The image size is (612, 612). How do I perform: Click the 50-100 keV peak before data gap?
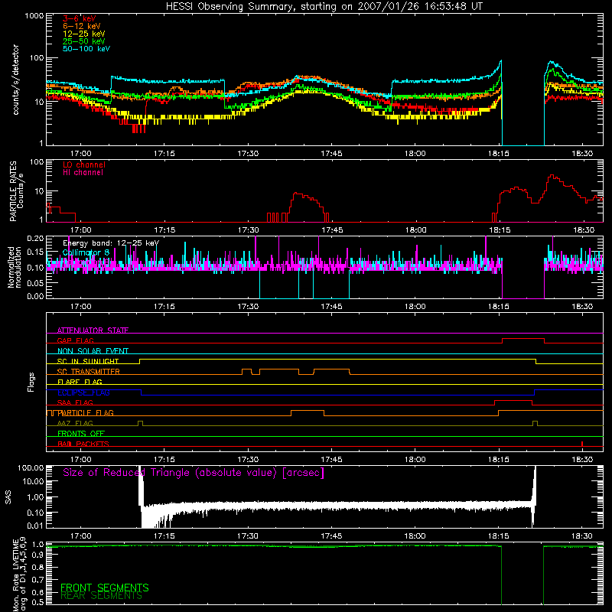[500, 61]
